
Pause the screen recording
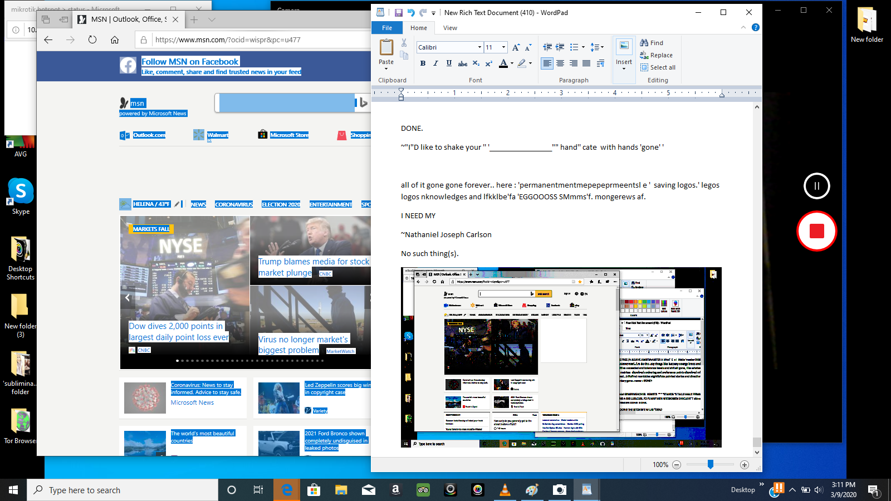click(x=816, y=186)
